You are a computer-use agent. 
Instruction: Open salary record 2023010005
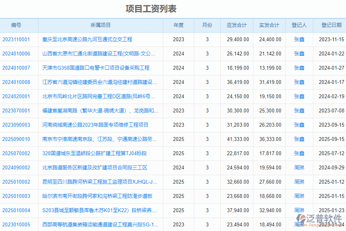17,224
